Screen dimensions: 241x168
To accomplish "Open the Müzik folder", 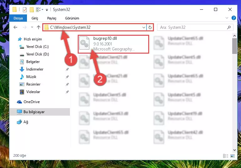I will click(x=31, y=77).
